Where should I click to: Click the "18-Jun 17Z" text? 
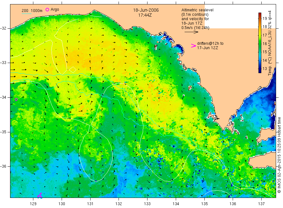[192, 23]
